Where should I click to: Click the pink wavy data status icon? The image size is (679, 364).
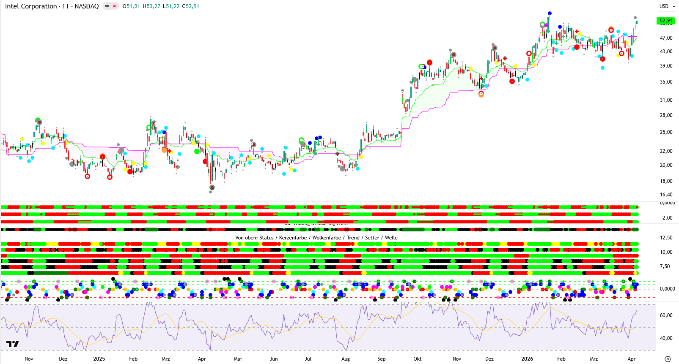pyautogui.click(x=115, y=6)
